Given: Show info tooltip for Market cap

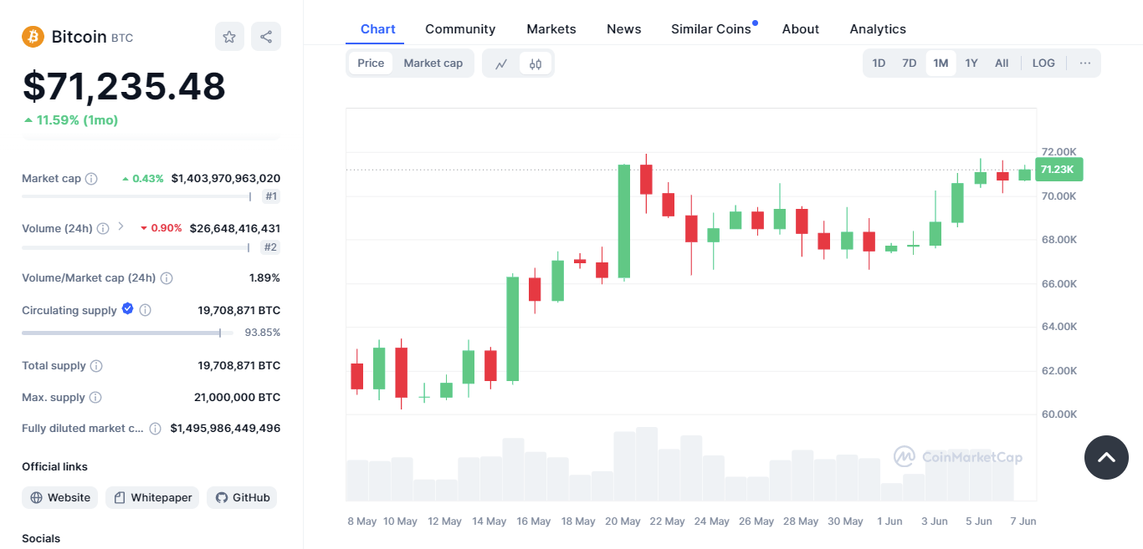Looking at the screenshot, I should (x=92, y=178).
